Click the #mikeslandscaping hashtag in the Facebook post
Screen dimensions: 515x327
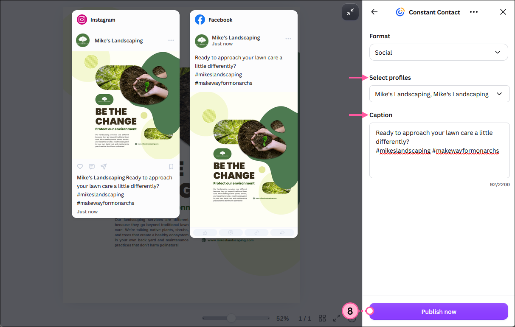pyautogui.click(x=219, y=75)
